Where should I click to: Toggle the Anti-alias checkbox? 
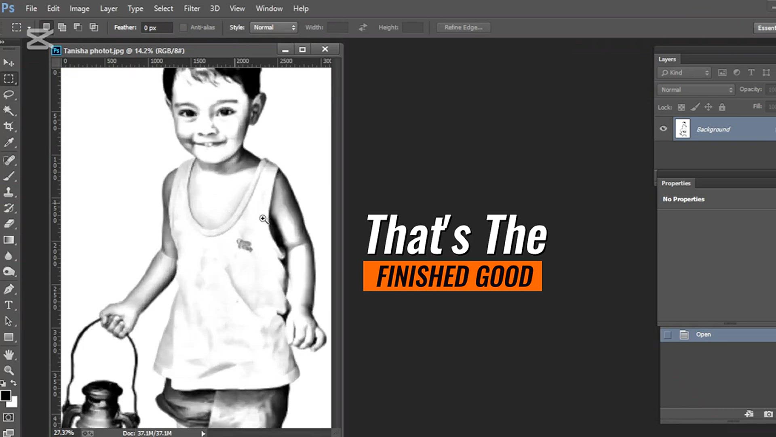click(183, 27)
